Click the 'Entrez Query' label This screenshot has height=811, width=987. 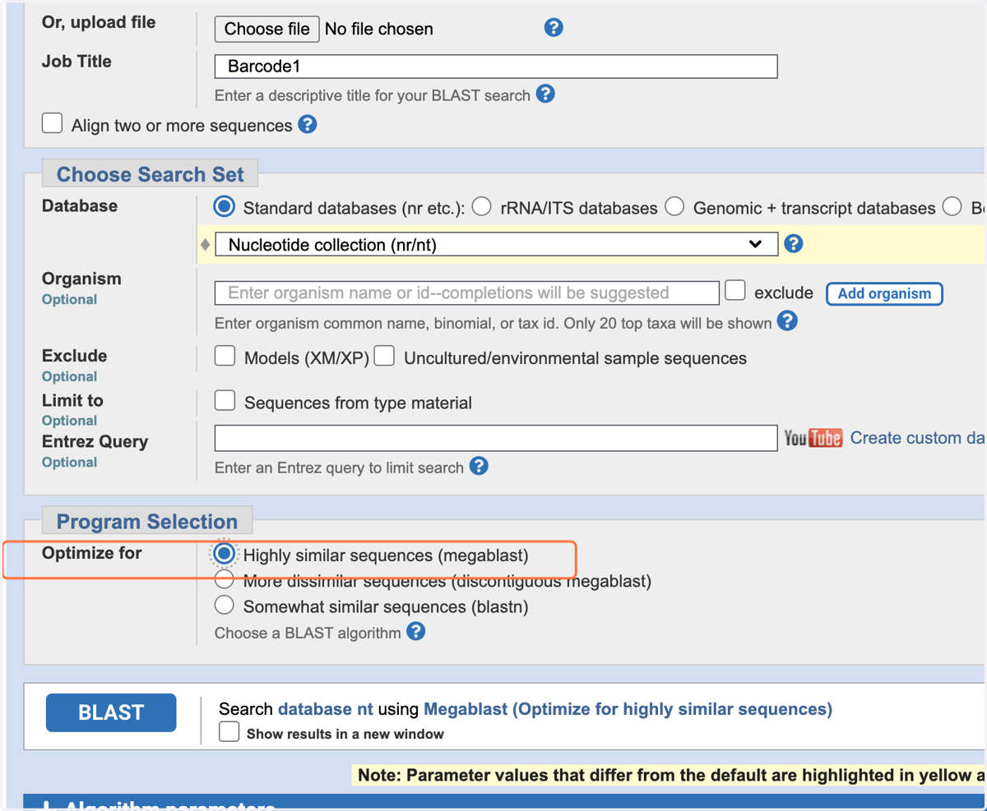(x=95, y=441)
